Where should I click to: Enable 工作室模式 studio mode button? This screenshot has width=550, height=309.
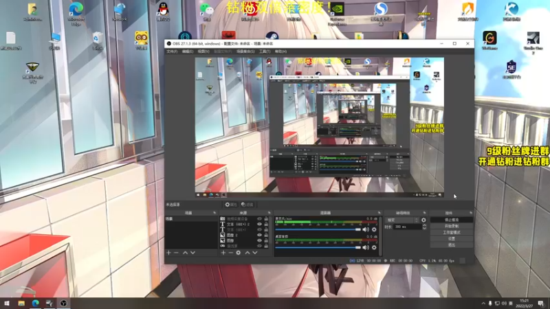[x=452, y=233]
